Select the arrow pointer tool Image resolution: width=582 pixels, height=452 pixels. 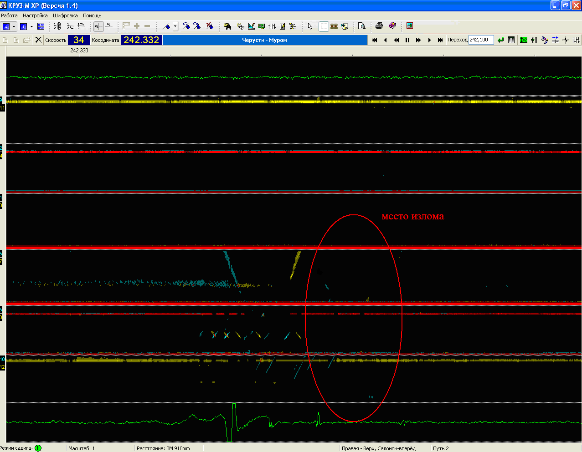point(310,26)
